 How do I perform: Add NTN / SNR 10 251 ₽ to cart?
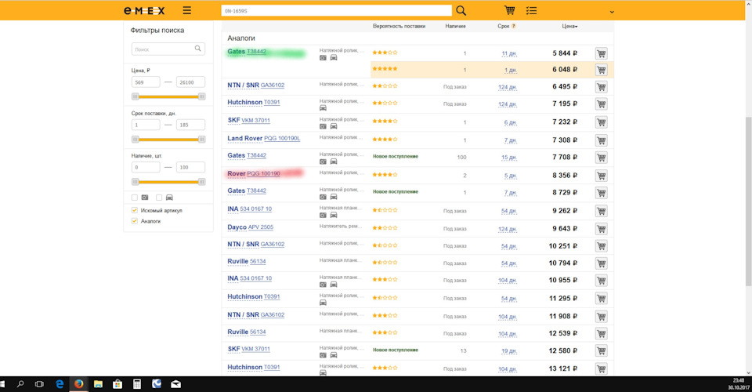coord(601,246)
